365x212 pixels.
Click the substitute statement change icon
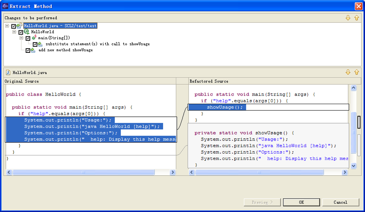tap(40, 44)
